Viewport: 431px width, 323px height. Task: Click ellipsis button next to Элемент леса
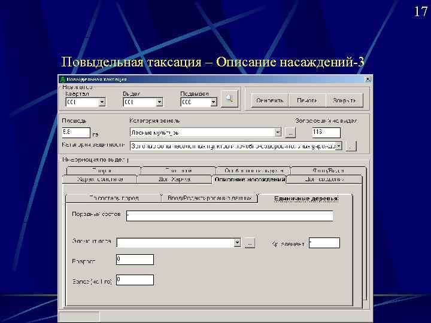pos(250,243)
